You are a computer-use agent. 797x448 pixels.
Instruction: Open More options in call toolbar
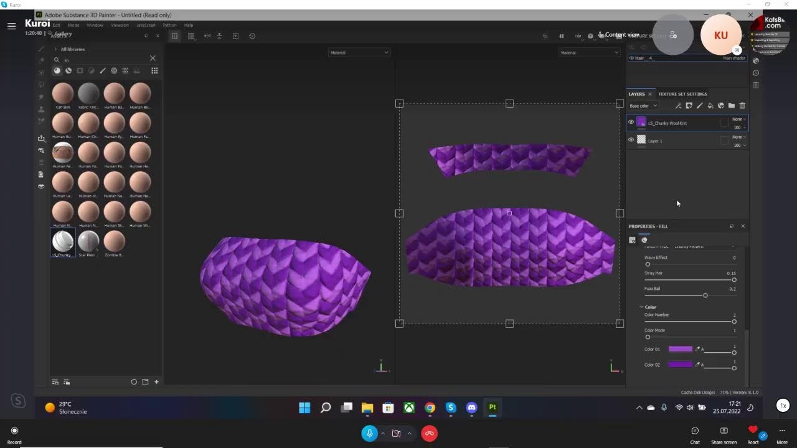(782, 435)
